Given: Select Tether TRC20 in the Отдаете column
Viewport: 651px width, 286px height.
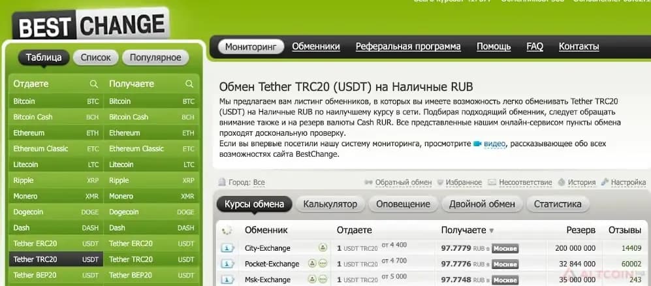Looking at the screenshot, I should (x=56, y=259).
